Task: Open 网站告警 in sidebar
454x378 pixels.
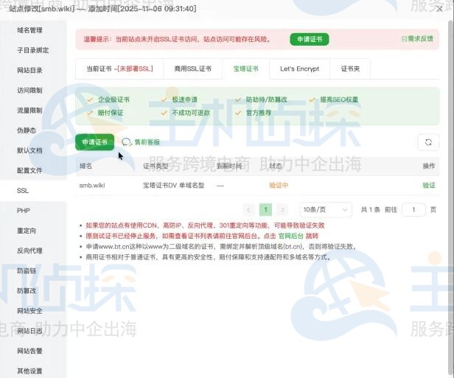Action: tap(29, 351)
